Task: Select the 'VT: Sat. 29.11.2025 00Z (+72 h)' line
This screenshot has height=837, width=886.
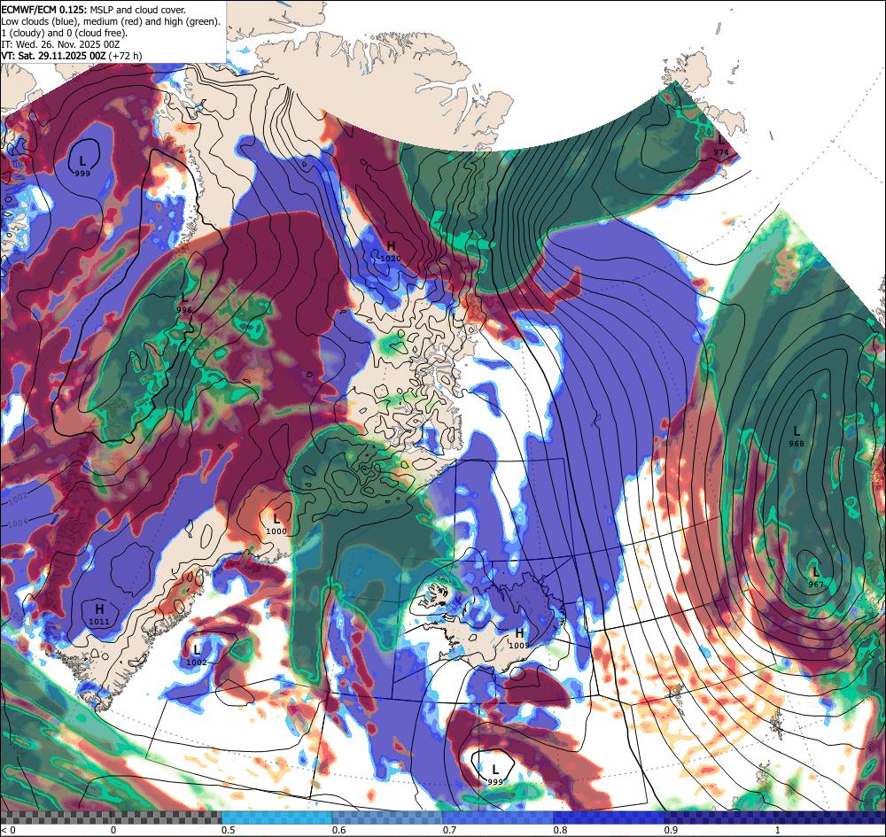Action: [x=72, y=56]
